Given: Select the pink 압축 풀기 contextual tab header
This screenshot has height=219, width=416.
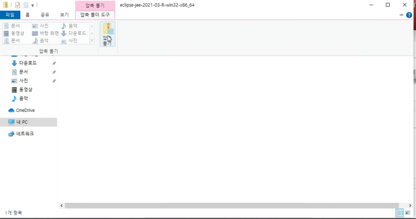Looking at the screenshot, I should [x=95, y=5].
